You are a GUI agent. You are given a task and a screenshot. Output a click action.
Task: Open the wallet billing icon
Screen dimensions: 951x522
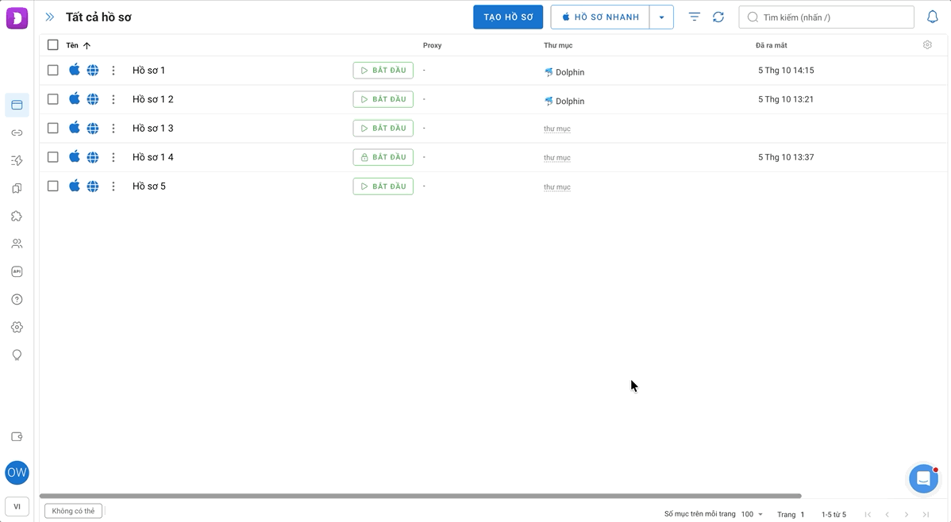click(17, 437)
